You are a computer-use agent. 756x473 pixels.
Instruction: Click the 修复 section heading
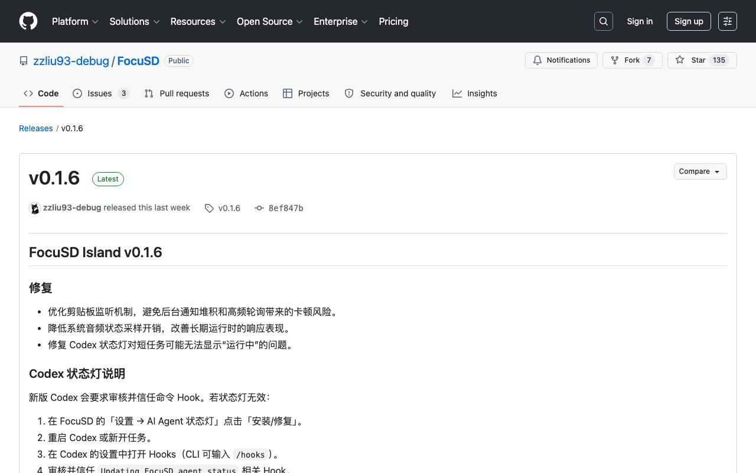coord(41,288)
